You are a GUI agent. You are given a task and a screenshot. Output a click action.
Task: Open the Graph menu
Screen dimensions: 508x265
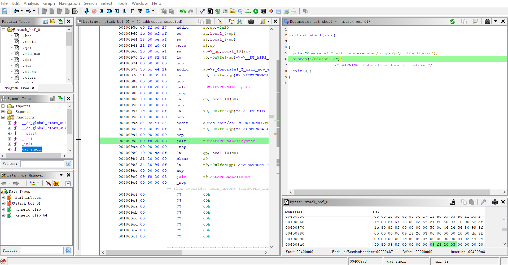[x=49, y=3]
